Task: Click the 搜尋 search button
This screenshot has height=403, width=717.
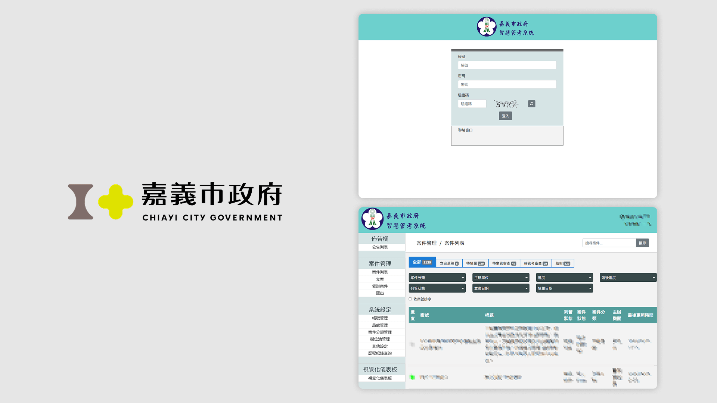Action: click(x=642, y=243)
